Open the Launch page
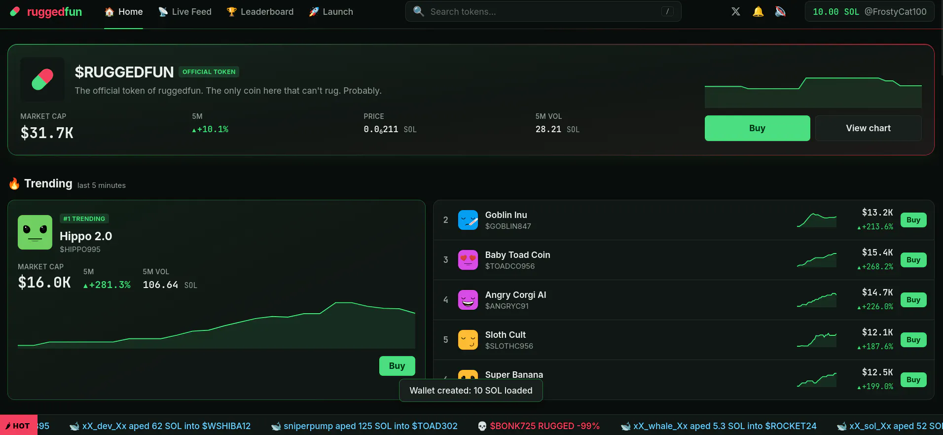The height and width of the screenshot is (435, 943). pyautogui.click(x=331, y=12)
